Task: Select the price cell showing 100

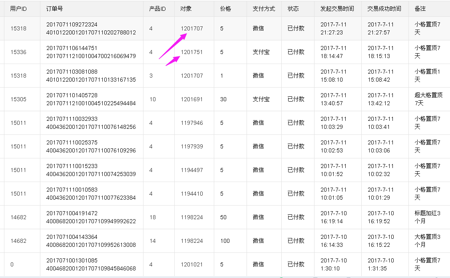Action: pyautogui.click(x=225, y=241)
